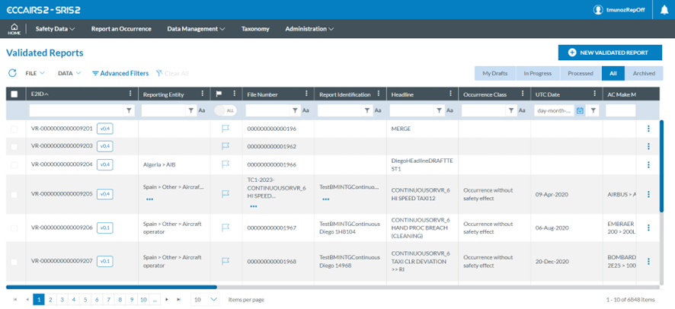The image size is (675, 309).
Task: Open the notifications bell
Action: pos(664,10)
